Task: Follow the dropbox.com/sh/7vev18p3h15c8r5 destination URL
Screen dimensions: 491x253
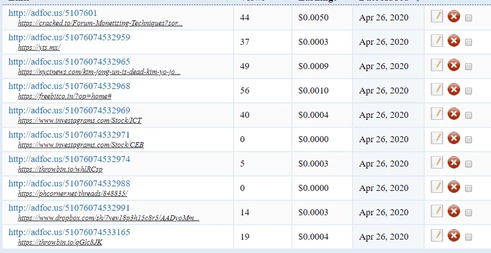Action: (109, 218)
